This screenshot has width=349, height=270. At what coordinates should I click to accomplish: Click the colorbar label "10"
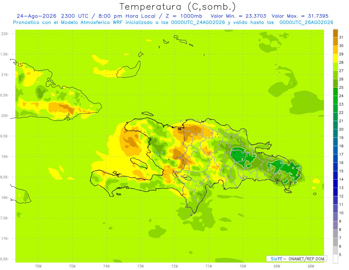[341, 213]
